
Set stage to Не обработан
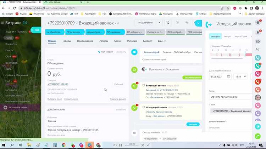point(55,32)
